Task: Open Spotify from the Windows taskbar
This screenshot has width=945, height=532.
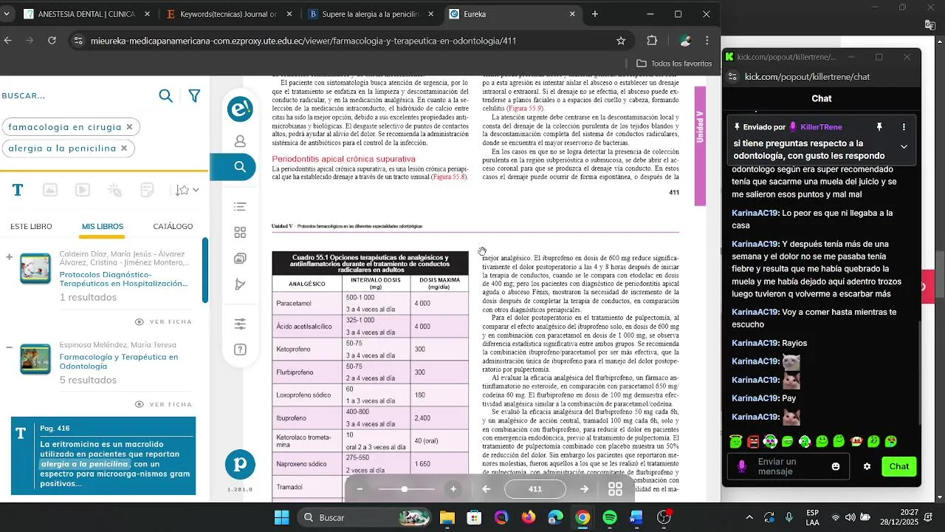Action: [610, 517]
